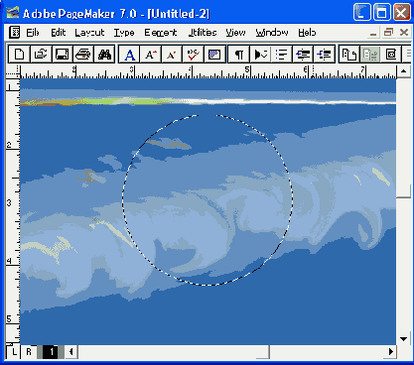Click the New document toolbar icon
This screenshot has width=414, height=365.
pyautogui.click(x=19, y=55)
